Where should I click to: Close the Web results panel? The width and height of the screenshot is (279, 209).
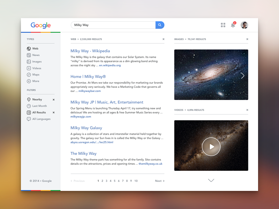coord(163,39)
